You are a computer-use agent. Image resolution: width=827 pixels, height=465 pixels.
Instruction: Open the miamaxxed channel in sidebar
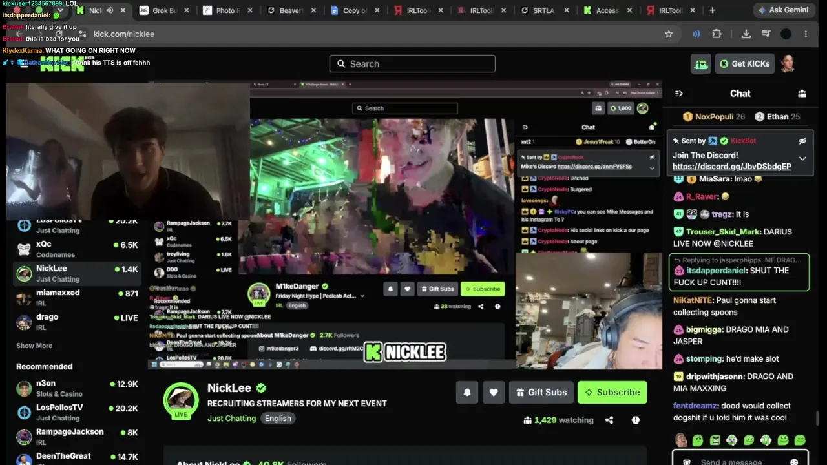click(x=78, y=298)
